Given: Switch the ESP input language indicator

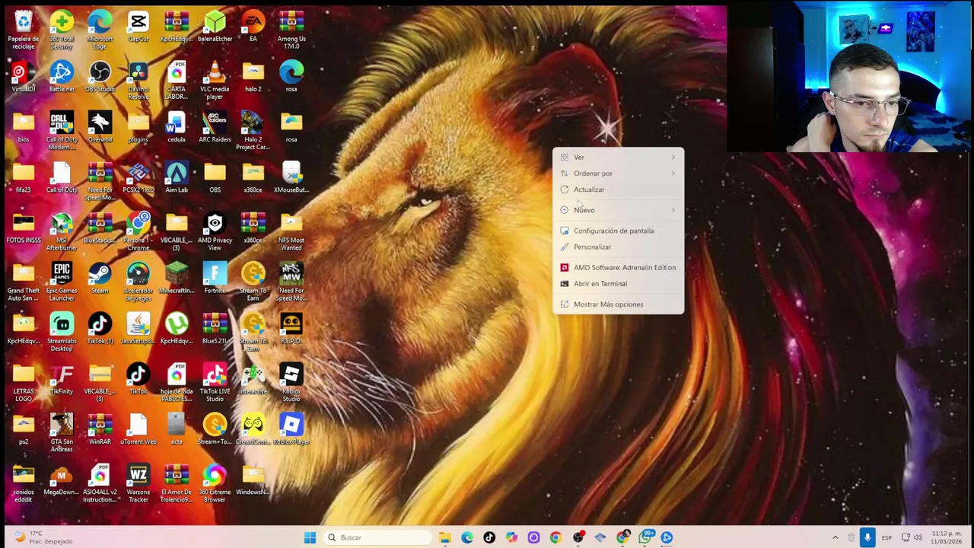Looking at the screenshot, I should [886, 538].
